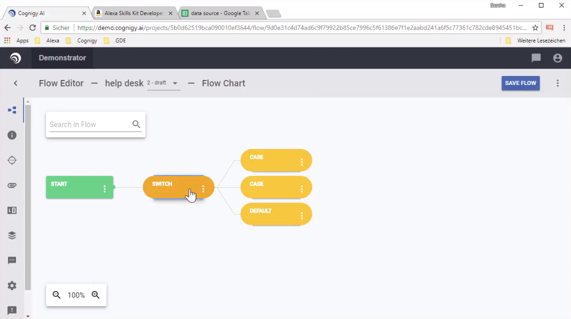
Task: Switch to the data source Google Tabellen tab
Action: (220, 13)
